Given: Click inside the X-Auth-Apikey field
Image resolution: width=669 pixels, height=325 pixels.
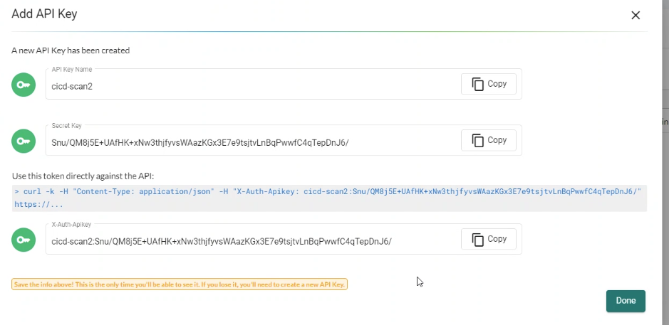Looking at the screenshot, I should coord(249,241).
